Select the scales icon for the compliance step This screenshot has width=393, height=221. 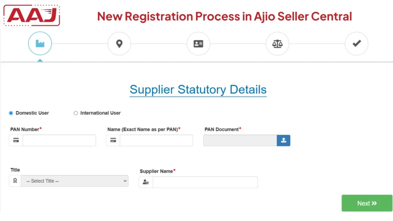click(x=277, y=43)
